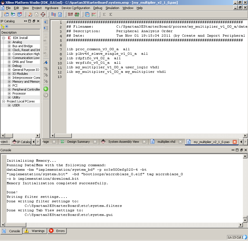Close the System Assembly View tab
This screenshot has width=248, height=241.
tap(144, 142)
